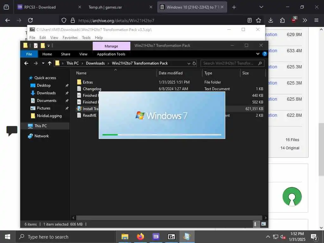Screen dimensions: 324x243
Task: Click the horizontal scrollbar in Explorer file list
Action: (169, 218)
